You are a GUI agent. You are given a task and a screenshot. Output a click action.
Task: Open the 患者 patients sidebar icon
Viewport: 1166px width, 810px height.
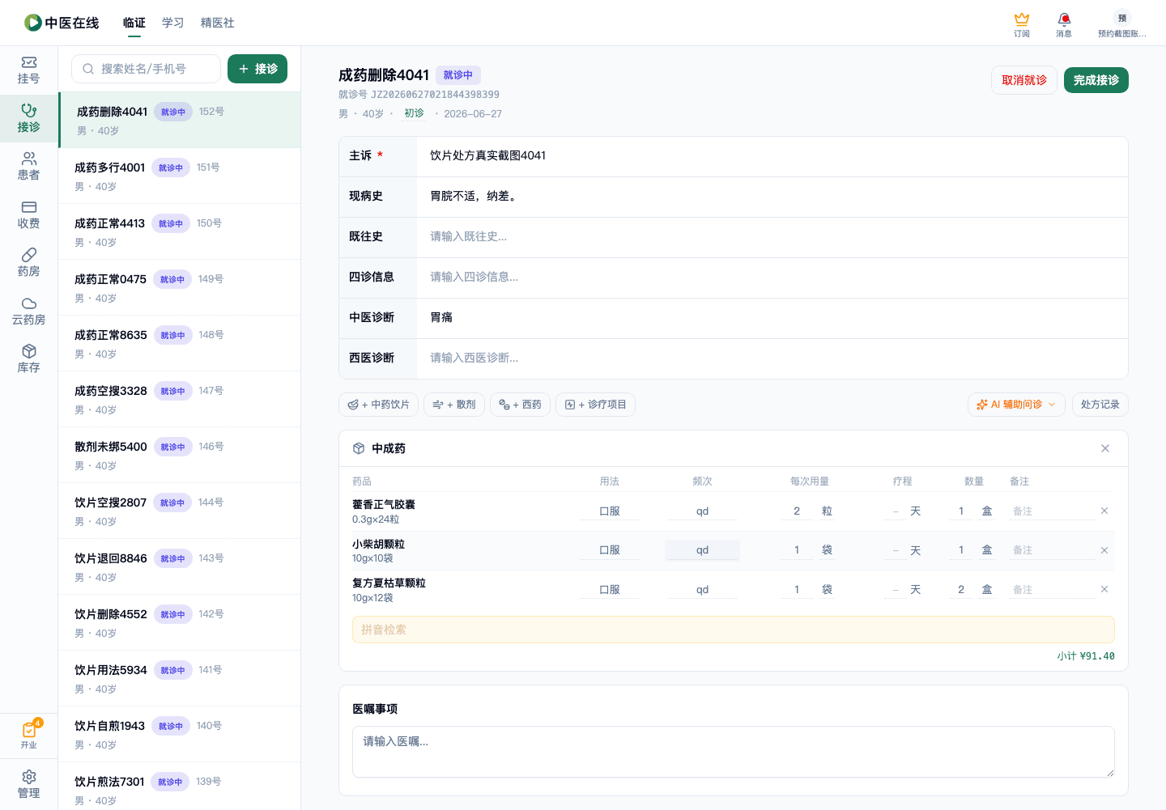pyautogui.click(x=29, y=167)
